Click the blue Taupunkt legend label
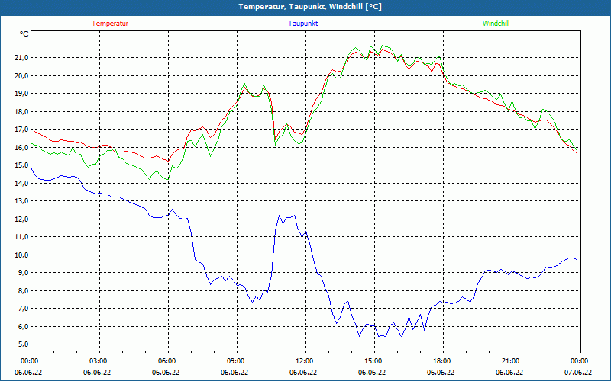Viewport: 611px width, 381px height. pos(302,24)
